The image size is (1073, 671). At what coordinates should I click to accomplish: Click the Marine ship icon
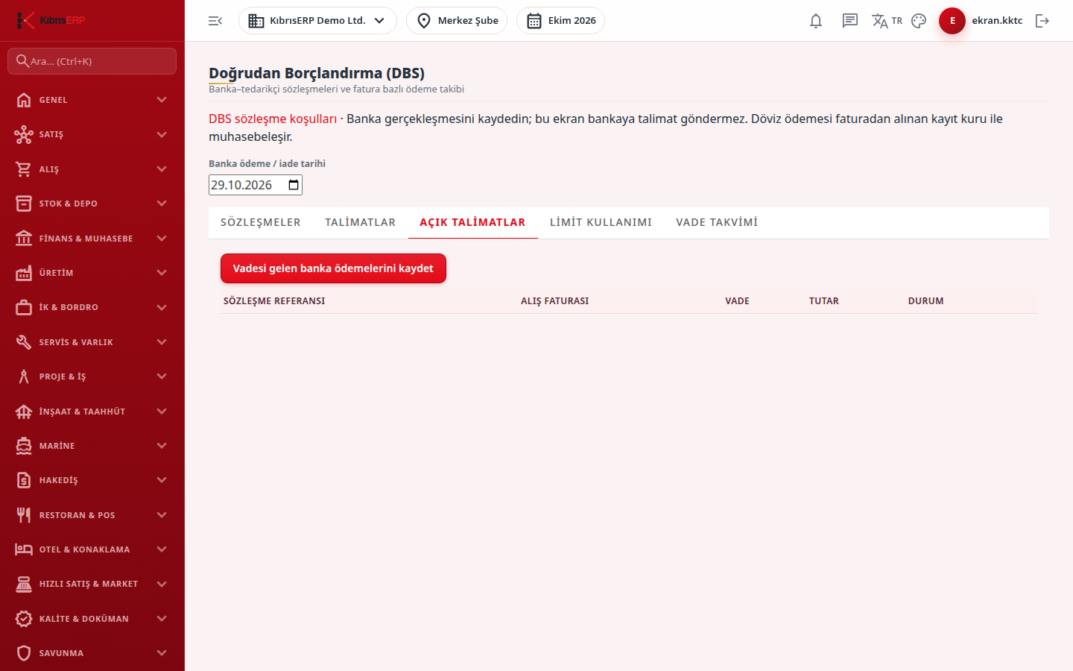[24, 446]
